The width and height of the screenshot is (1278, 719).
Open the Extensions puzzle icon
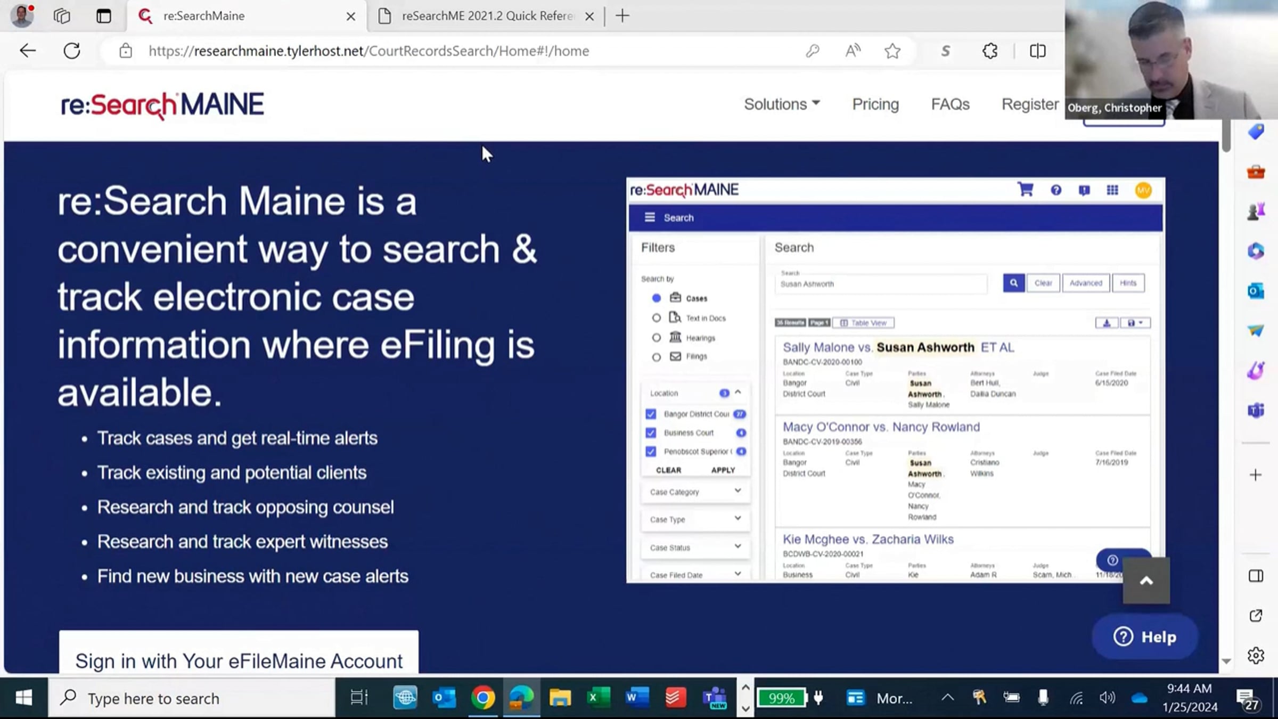coord(990,51)
